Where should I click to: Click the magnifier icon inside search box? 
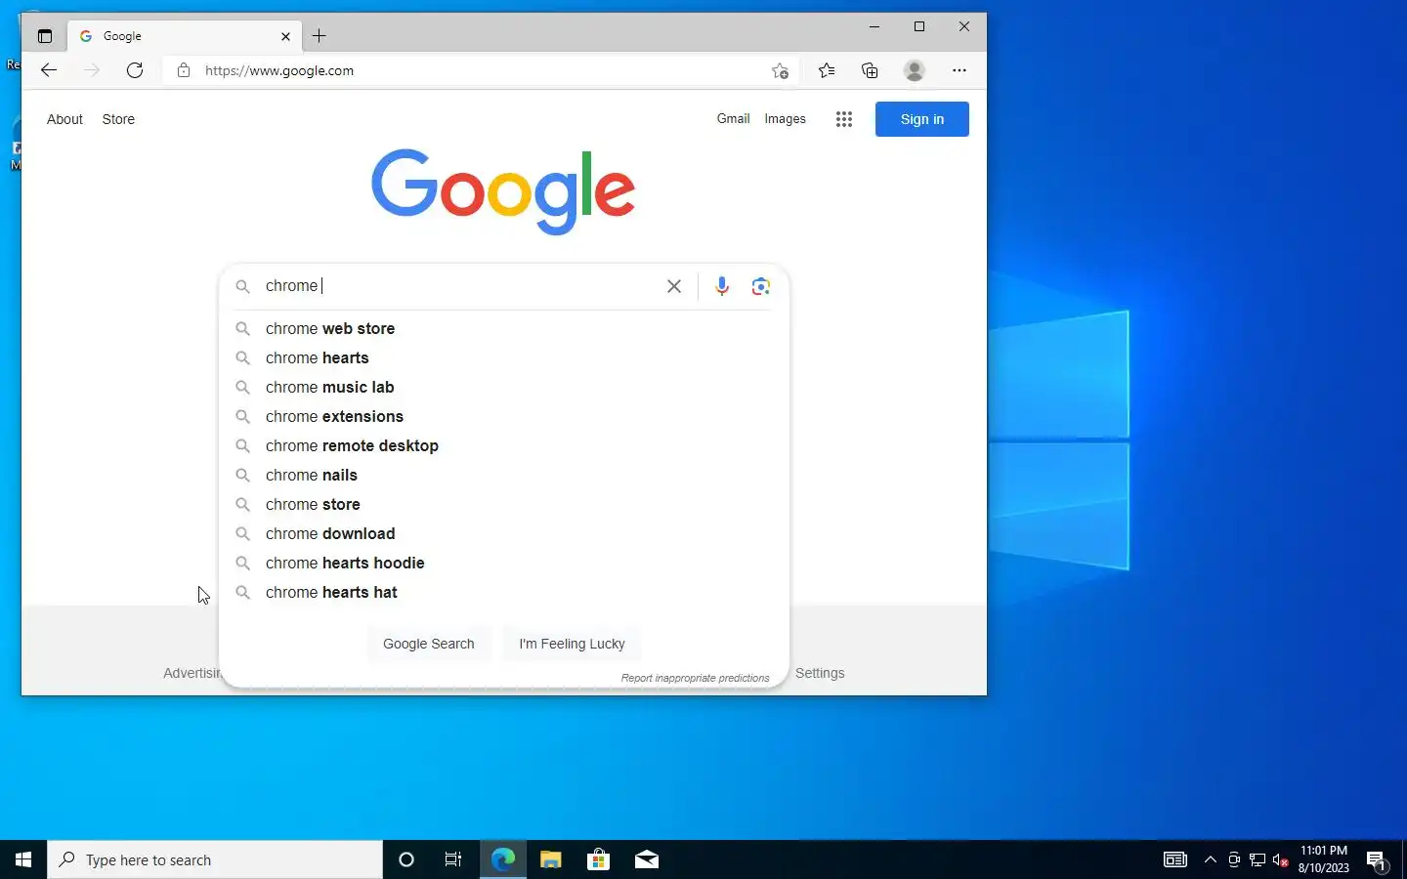click(243, 286)
